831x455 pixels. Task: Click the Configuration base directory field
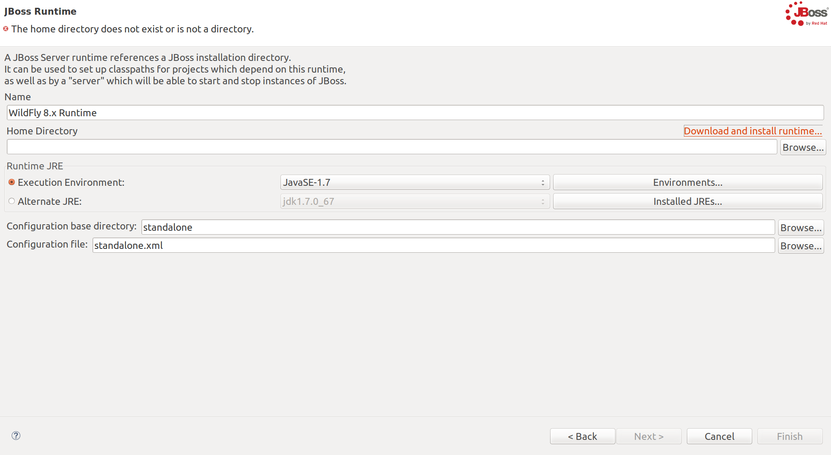coord(458,227)
